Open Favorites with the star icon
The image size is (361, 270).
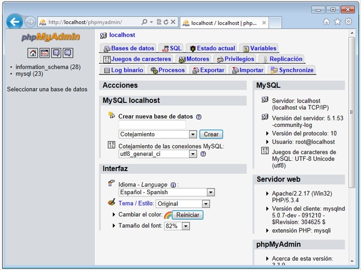tap(337, 22)
